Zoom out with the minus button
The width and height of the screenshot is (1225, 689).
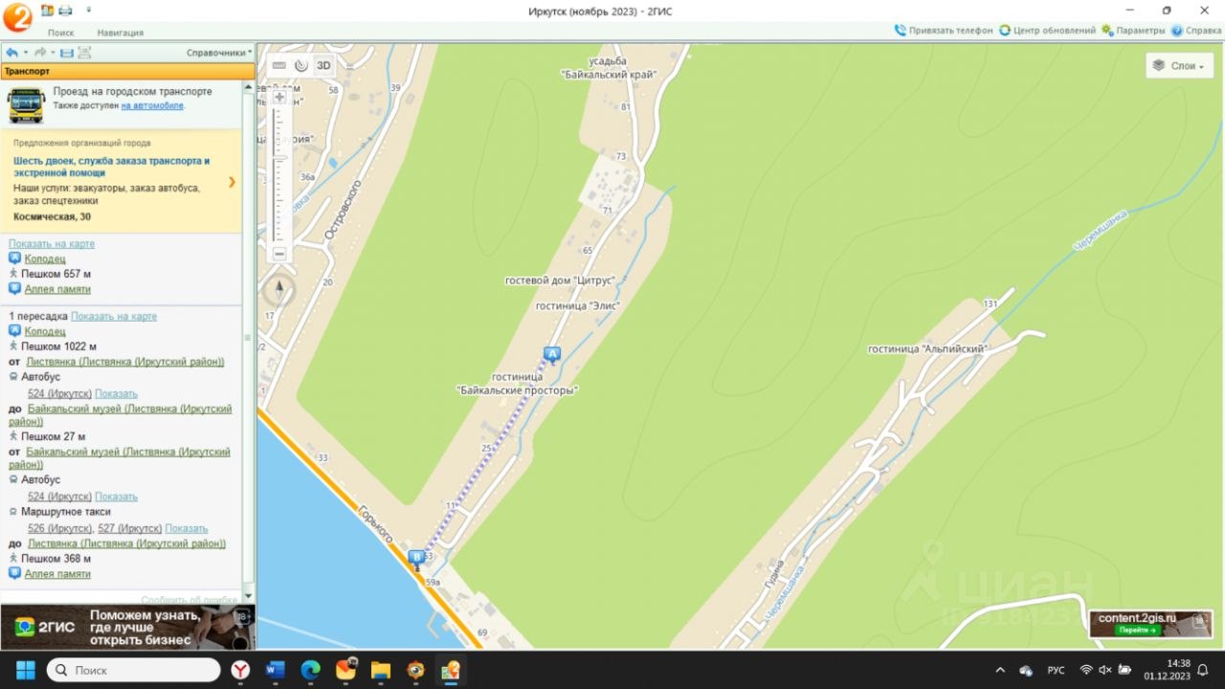point(279,254)
